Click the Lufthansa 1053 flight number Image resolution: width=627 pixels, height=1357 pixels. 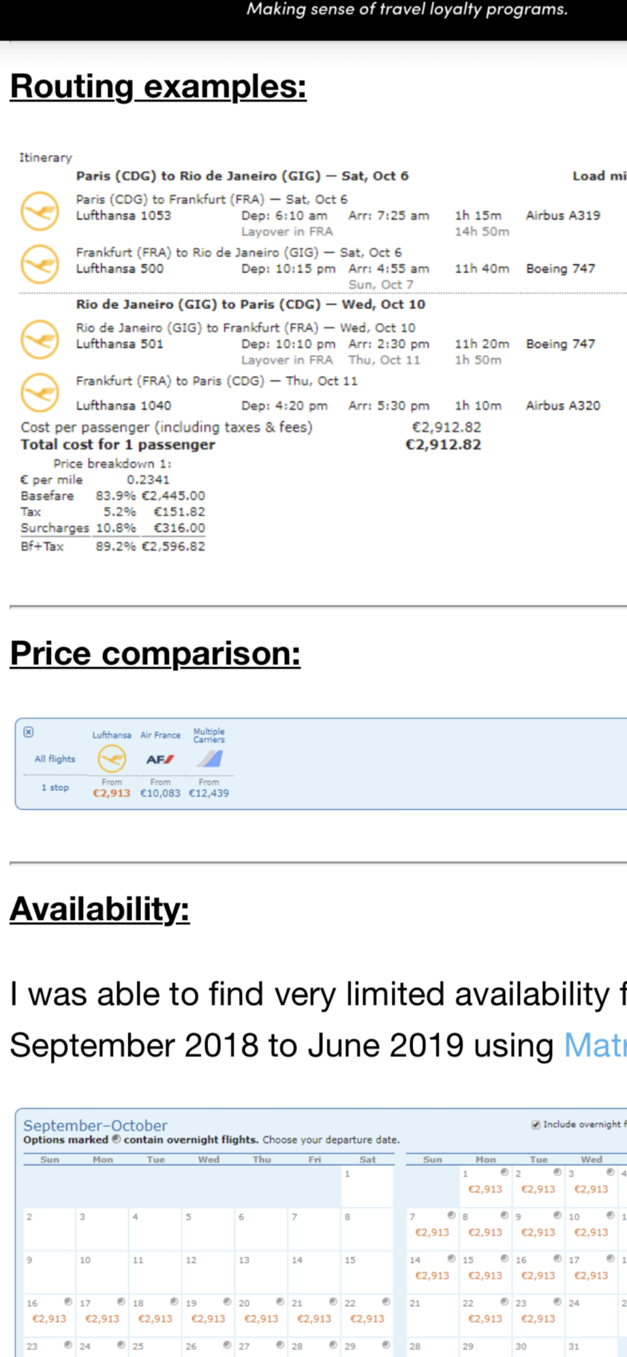(x=123, y=215)
